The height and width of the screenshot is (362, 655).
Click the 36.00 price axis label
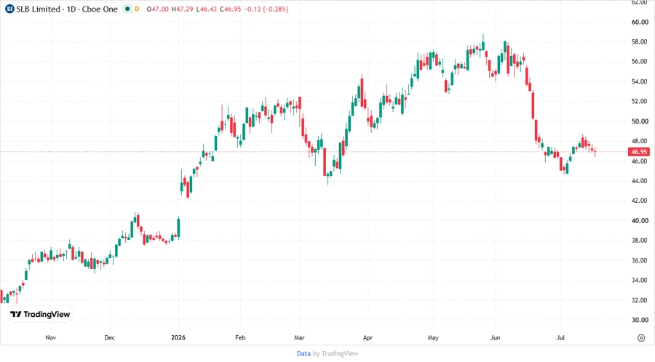[640, 260]
